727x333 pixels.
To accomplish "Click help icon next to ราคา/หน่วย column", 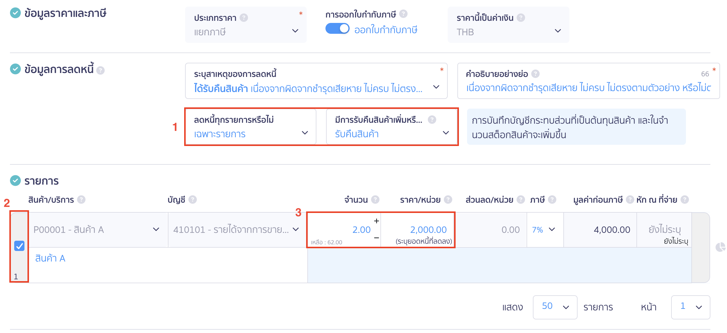I will (448, 199).
